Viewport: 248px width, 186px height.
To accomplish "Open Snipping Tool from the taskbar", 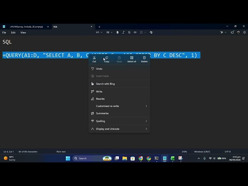I will point(181,158).
